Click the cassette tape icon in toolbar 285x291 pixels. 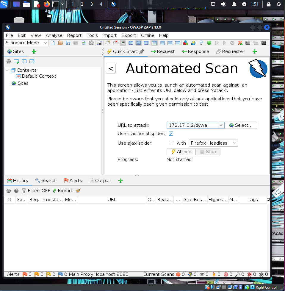coord(264,43)
